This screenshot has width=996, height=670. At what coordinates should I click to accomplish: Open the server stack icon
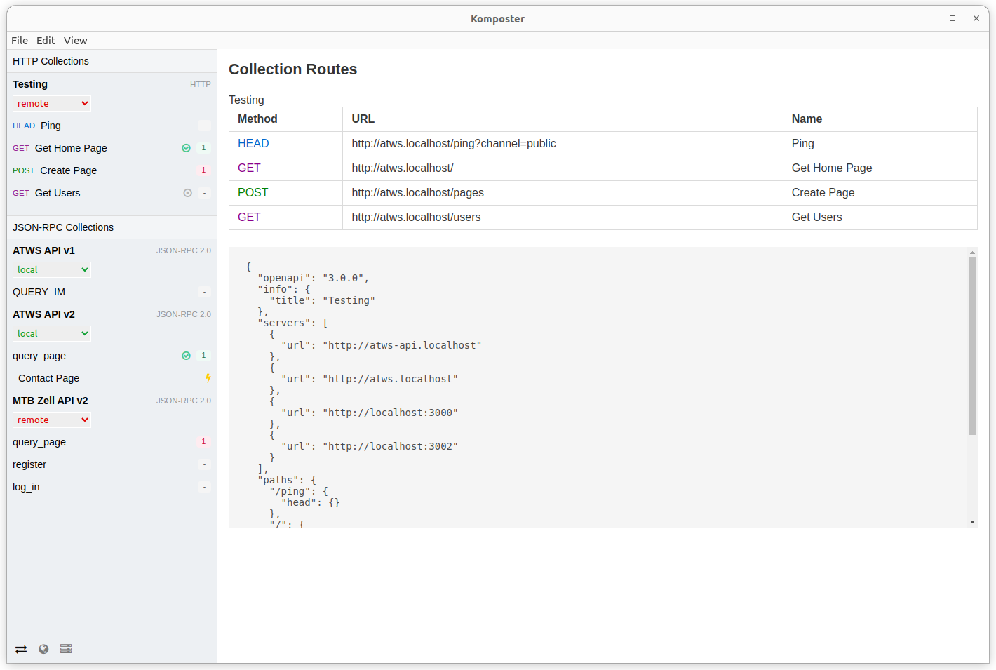(x=66, y=649)
